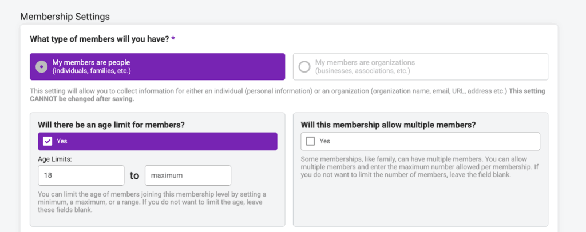Click the "Age Limits:" label
Viewport: 586px width, 232px height.
(x=54, y=159)
